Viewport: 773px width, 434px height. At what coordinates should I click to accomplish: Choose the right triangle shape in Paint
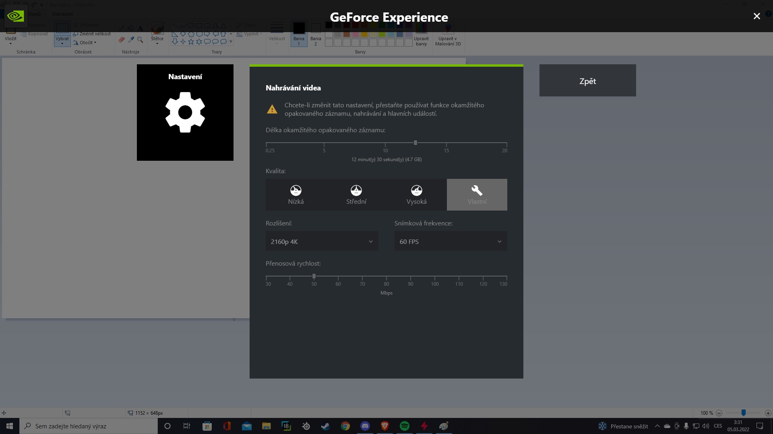tap(175, 34)
